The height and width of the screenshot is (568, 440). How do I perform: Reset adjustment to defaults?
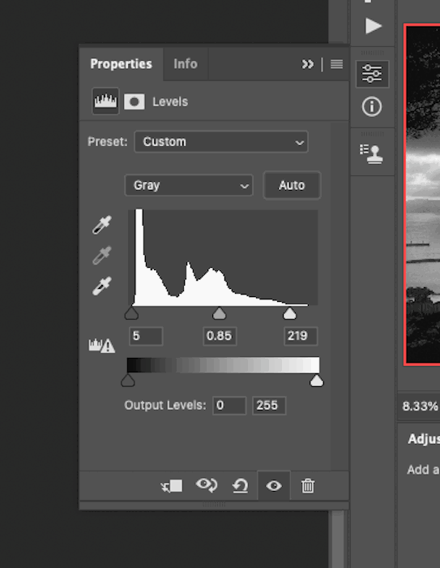coord(241,486)
